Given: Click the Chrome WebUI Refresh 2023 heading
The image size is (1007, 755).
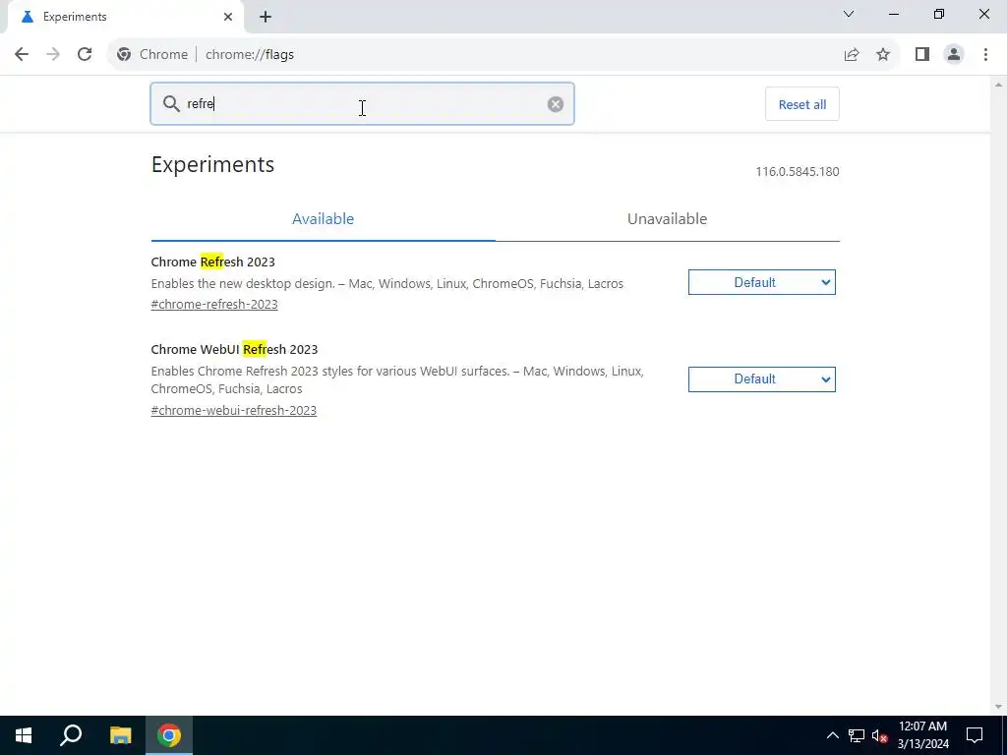Looking at the screenshot, I should 234,349.
